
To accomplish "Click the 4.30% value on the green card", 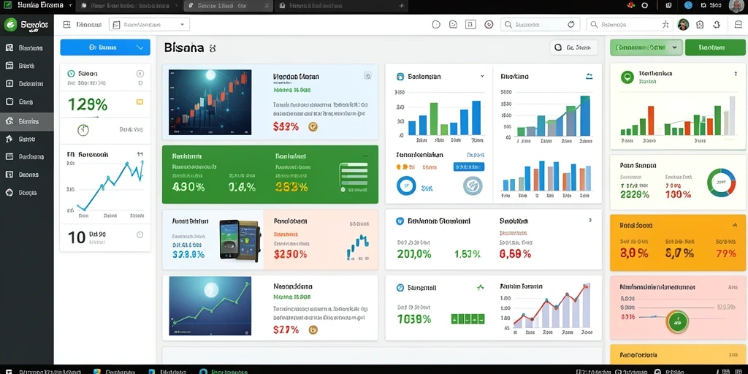I will pos(188,187).
